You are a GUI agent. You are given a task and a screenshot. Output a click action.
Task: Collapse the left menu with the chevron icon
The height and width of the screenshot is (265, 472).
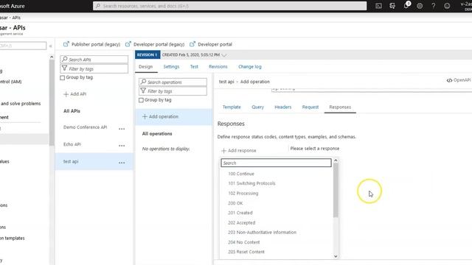pos(51,46)
